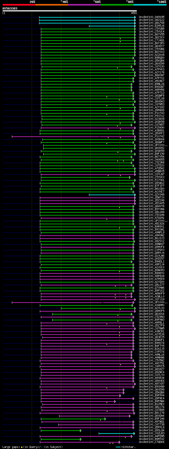This screenshot has height=449, width=169.
Task: Select label UniRef100_C6TJ19
Action: pyautogui.click(x=152, y=299)
